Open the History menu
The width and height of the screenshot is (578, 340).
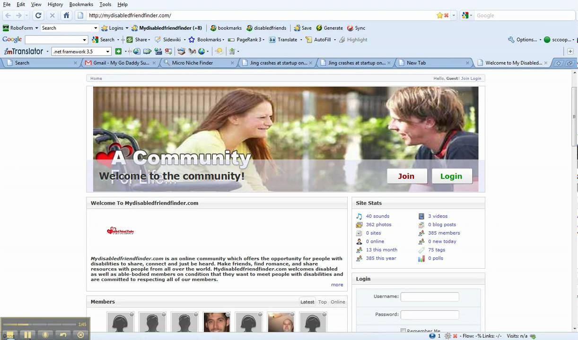point(55,4)
